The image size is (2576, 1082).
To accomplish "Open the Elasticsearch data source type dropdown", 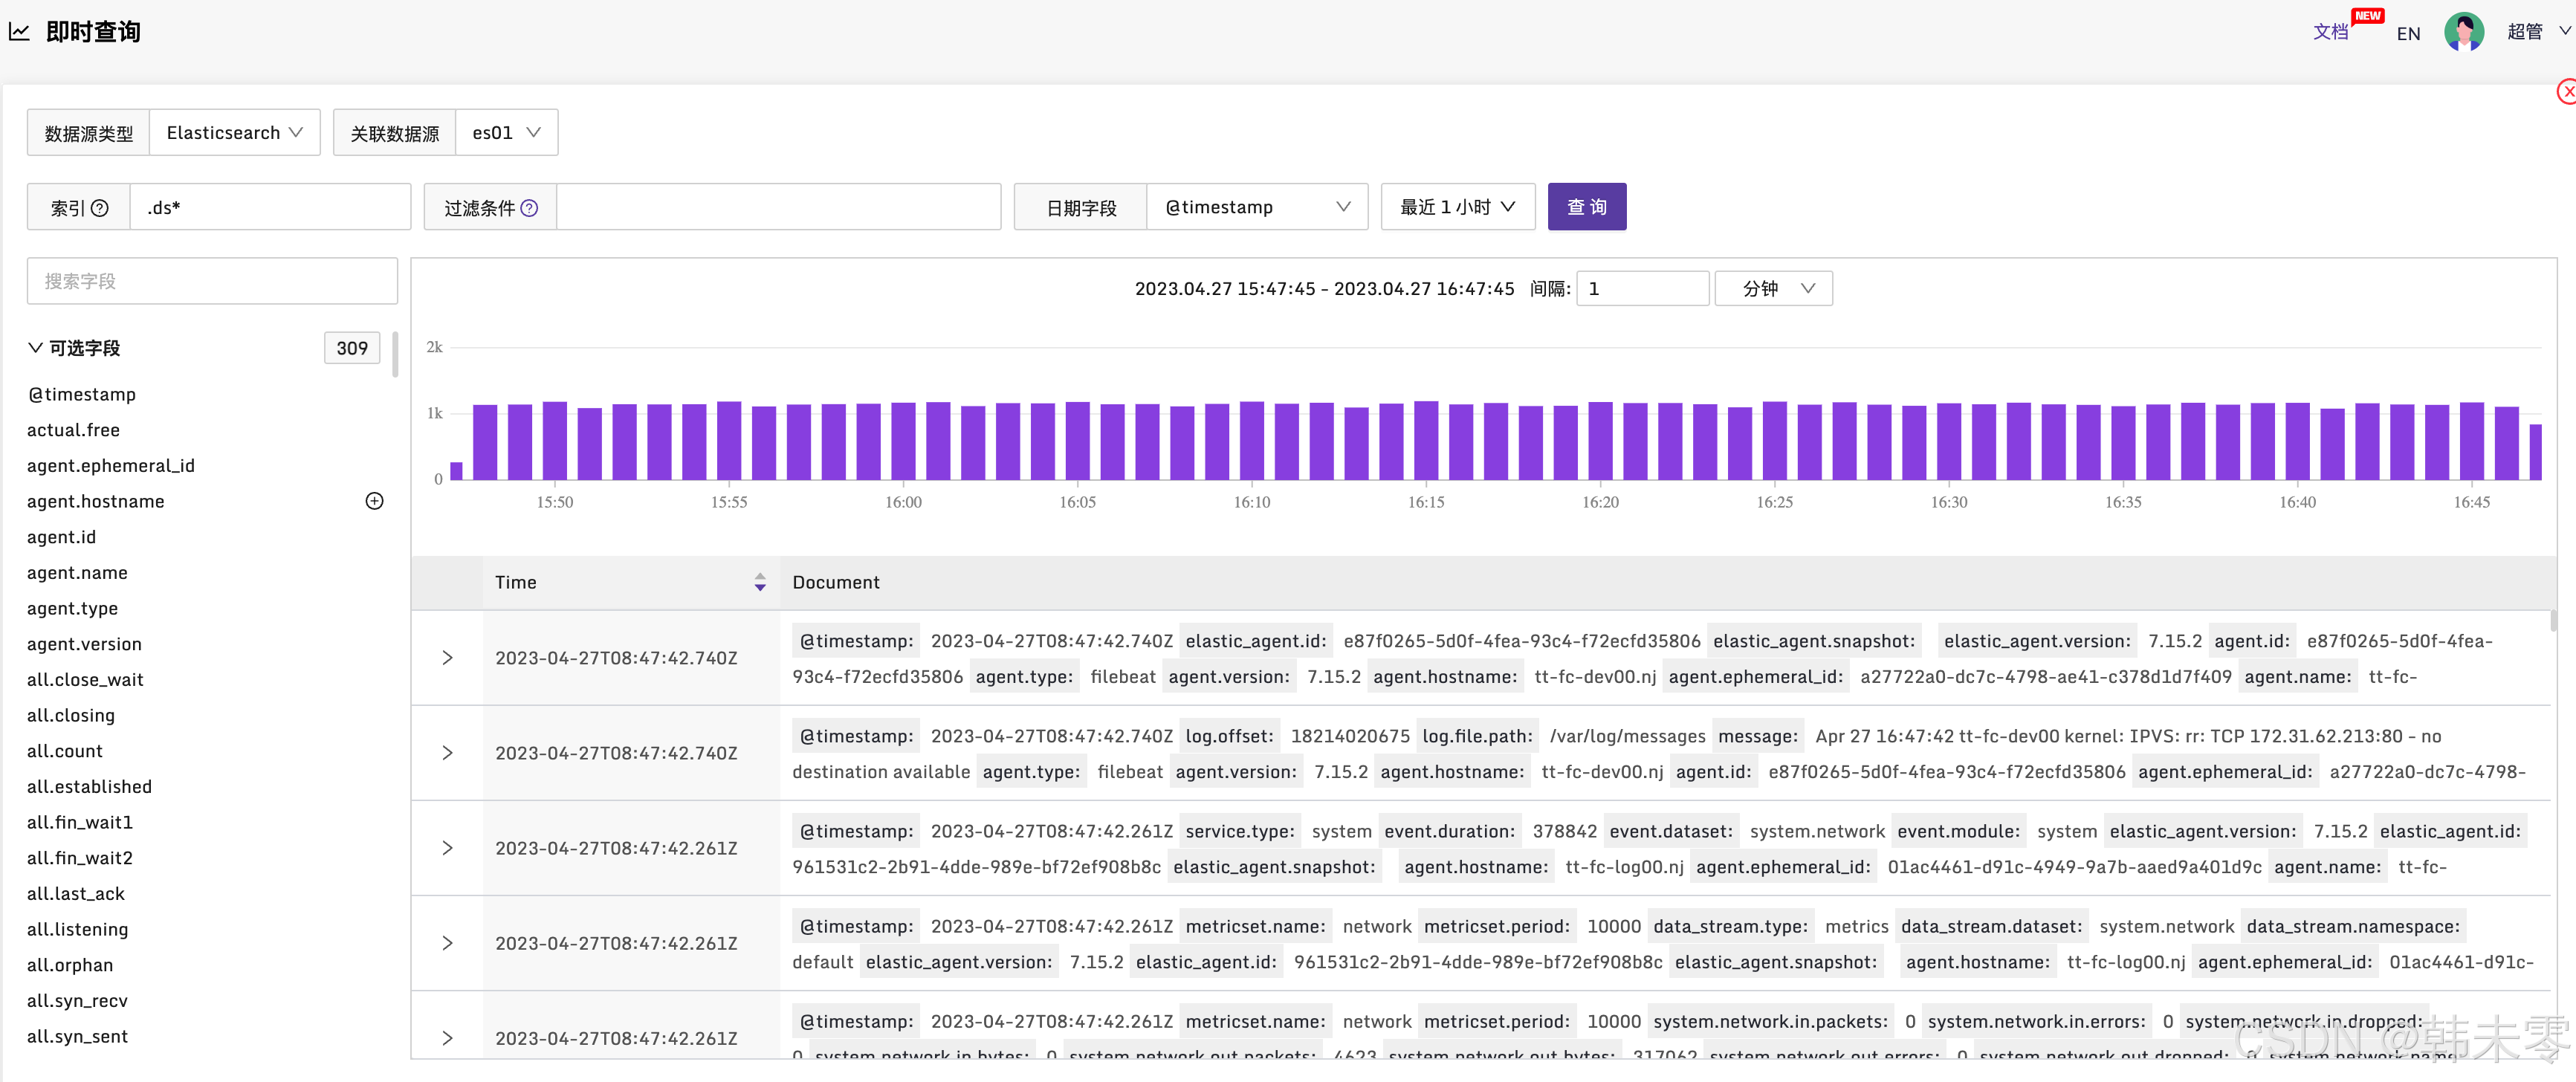I will (234, 133).
